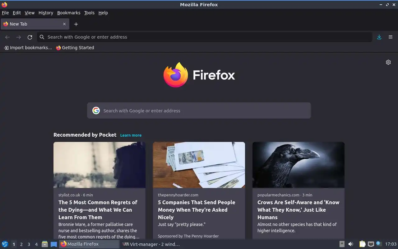The height and width of the screenshot is (249, 398).
Task: Open '5 Most Common Regrets of the Dying' headline
Action: (x=98, y=210)
